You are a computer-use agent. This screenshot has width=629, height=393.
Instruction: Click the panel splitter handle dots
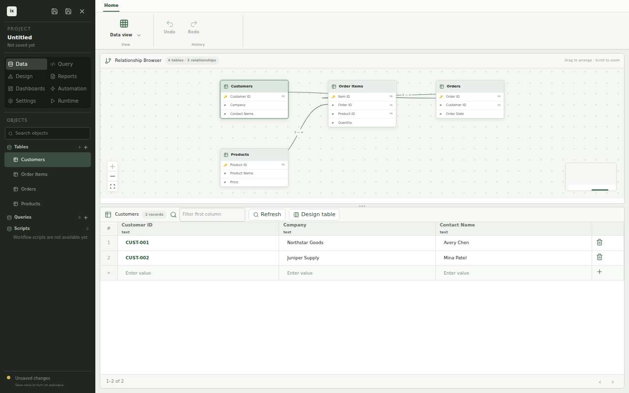coord(362,206)
